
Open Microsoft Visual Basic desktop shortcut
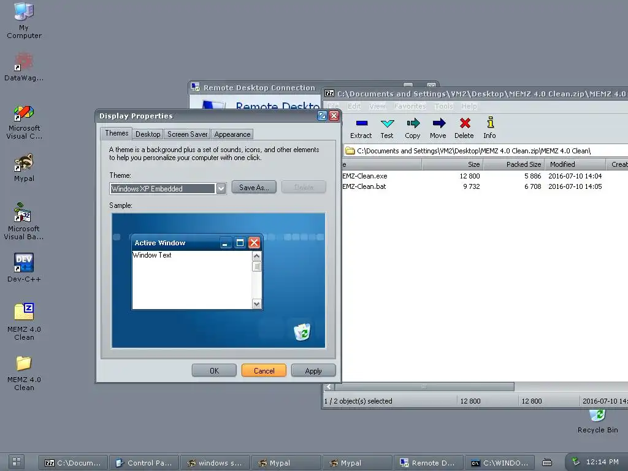pyautogui.click(x=24, y=221)
